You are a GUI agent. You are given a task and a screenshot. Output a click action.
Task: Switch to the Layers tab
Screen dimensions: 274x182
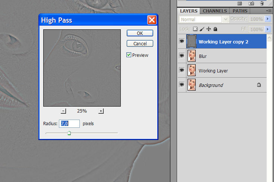point(189,11)
